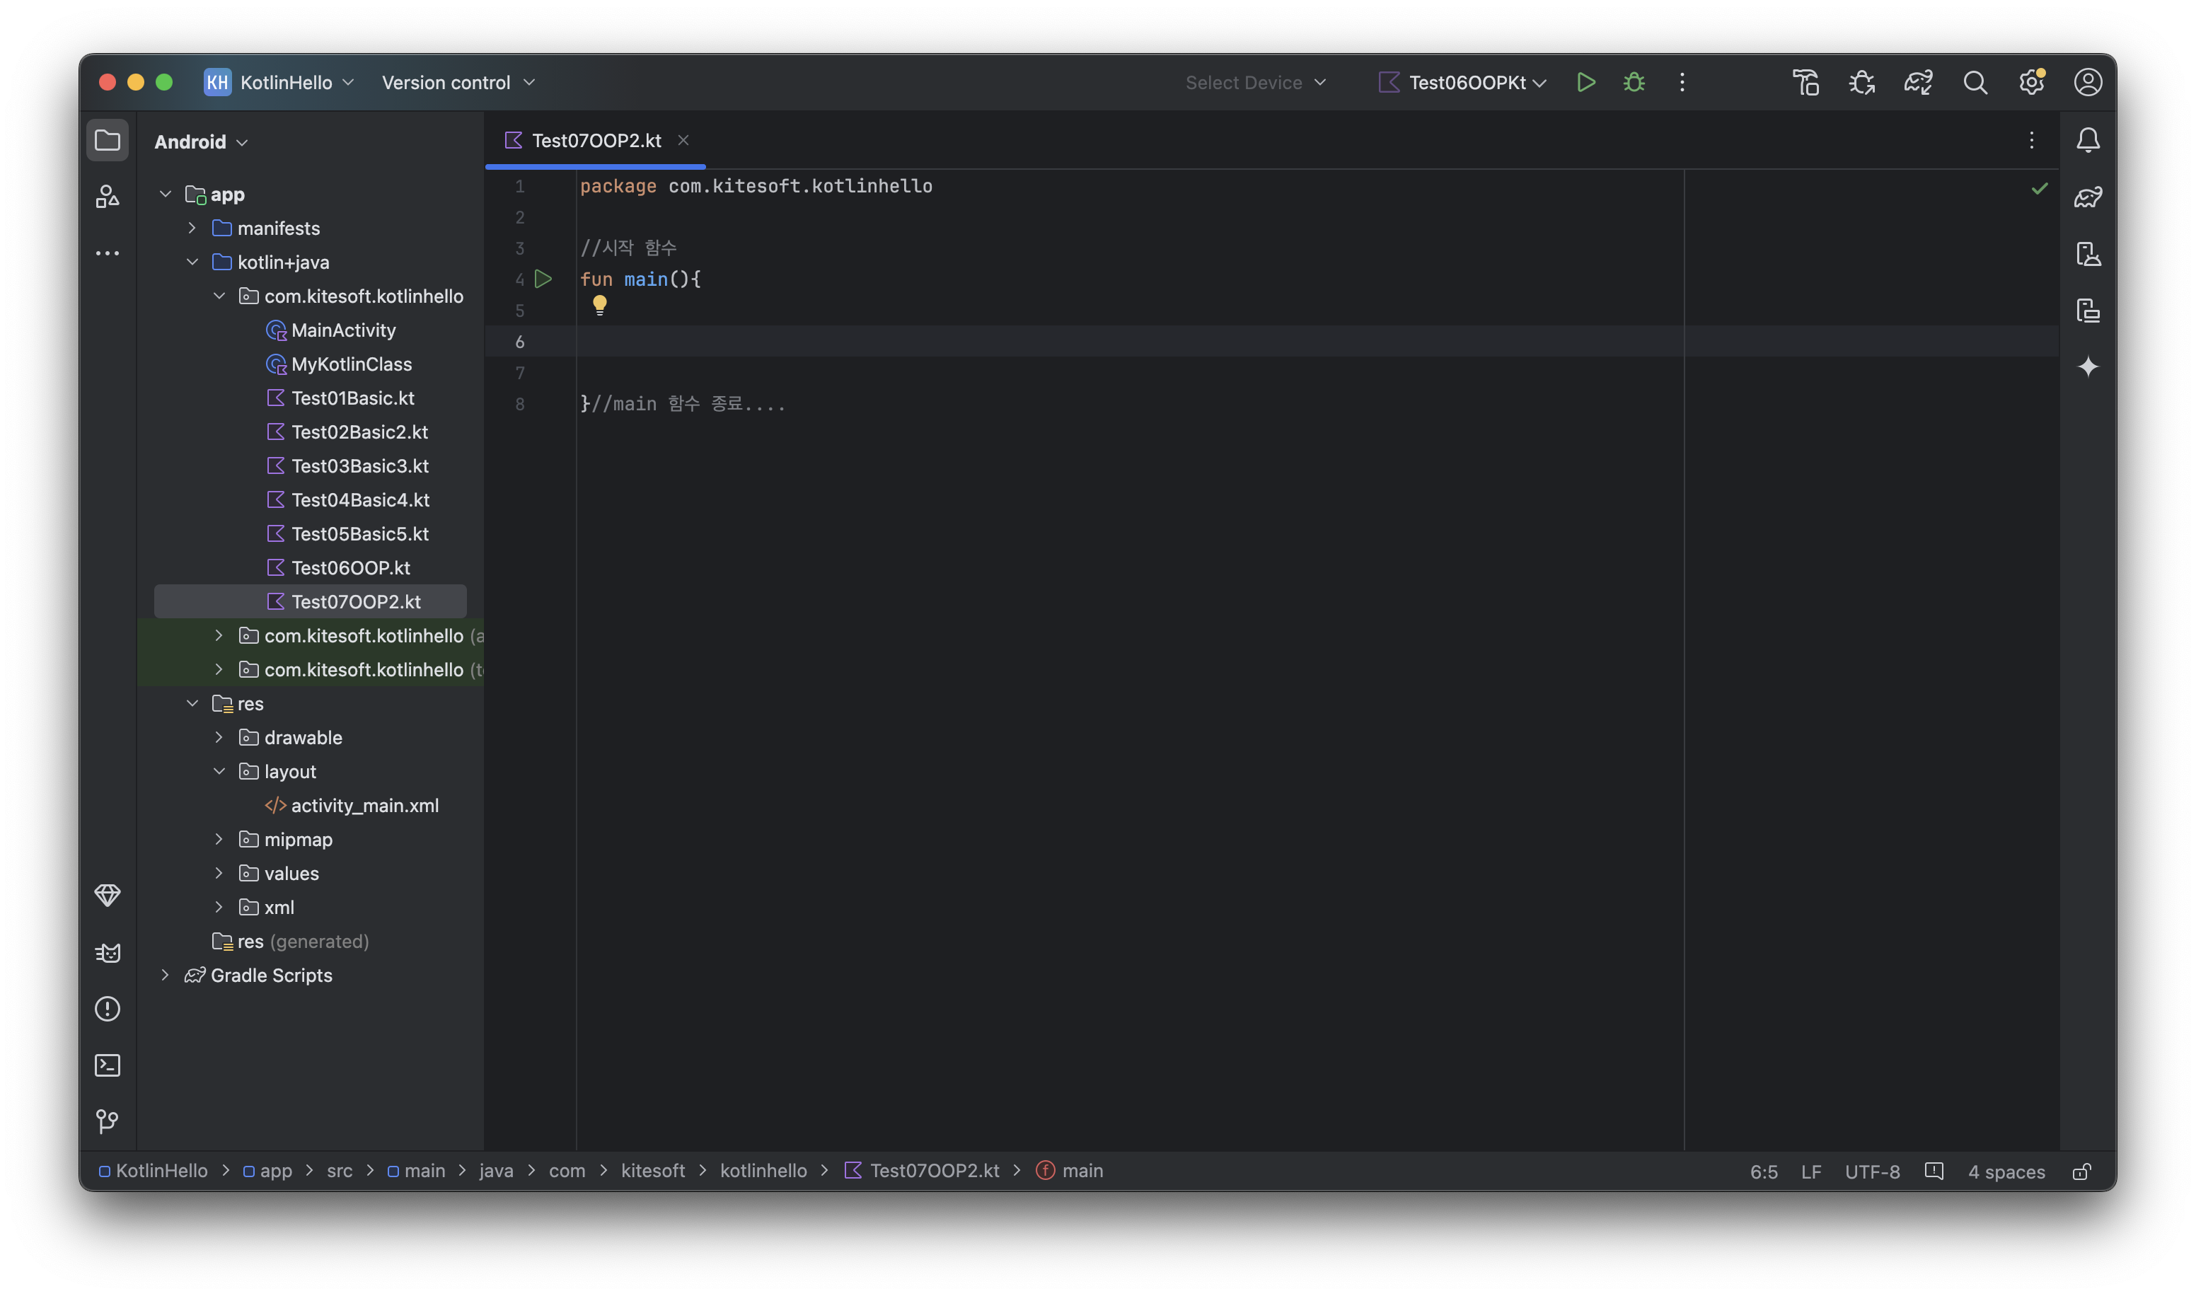Open the Version control menu
The width and height of the screenshot is (2196, 1296).
click(458, 82)
